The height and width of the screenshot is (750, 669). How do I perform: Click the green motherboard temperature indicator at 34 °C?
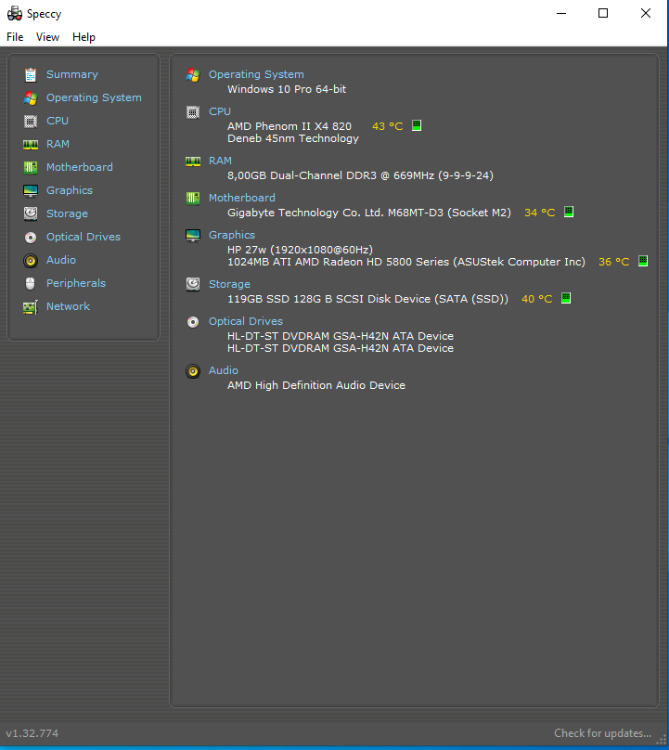pyautogui.click(x=569, y=212)
